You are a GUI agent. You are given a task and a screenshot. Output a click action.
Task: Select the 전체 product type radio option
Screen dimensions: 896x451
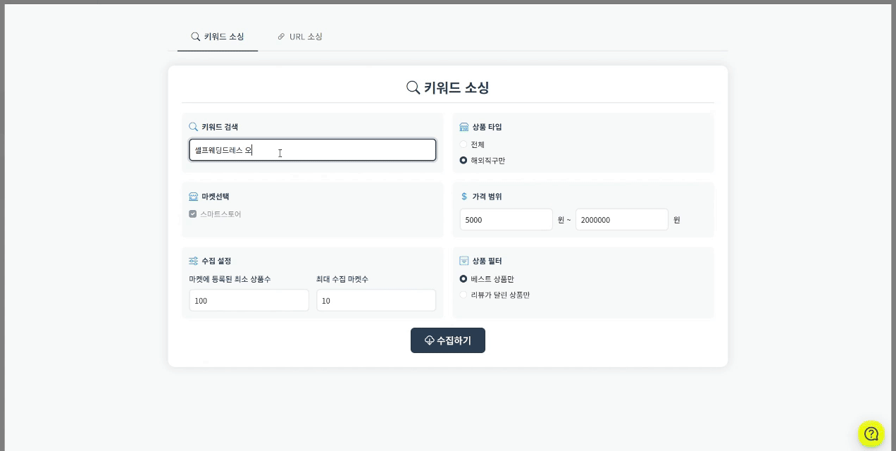pyautogui.click(x=463, y=144)
